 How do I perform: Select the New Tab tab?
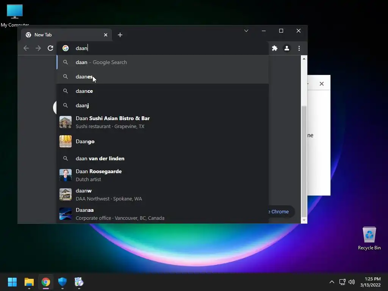click(66, 35)
